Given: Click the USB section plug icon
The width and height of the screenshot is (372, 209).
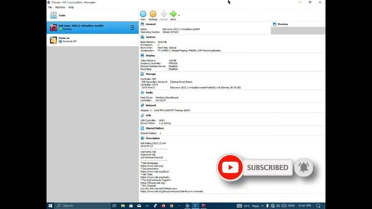Looking at the screenshot, I should click(x=142, y=116).
